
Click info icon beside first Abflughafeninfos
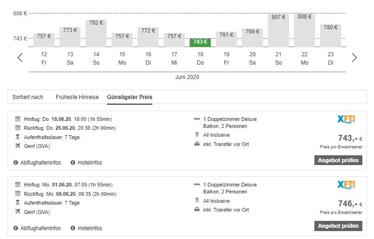tap(16, 163)
